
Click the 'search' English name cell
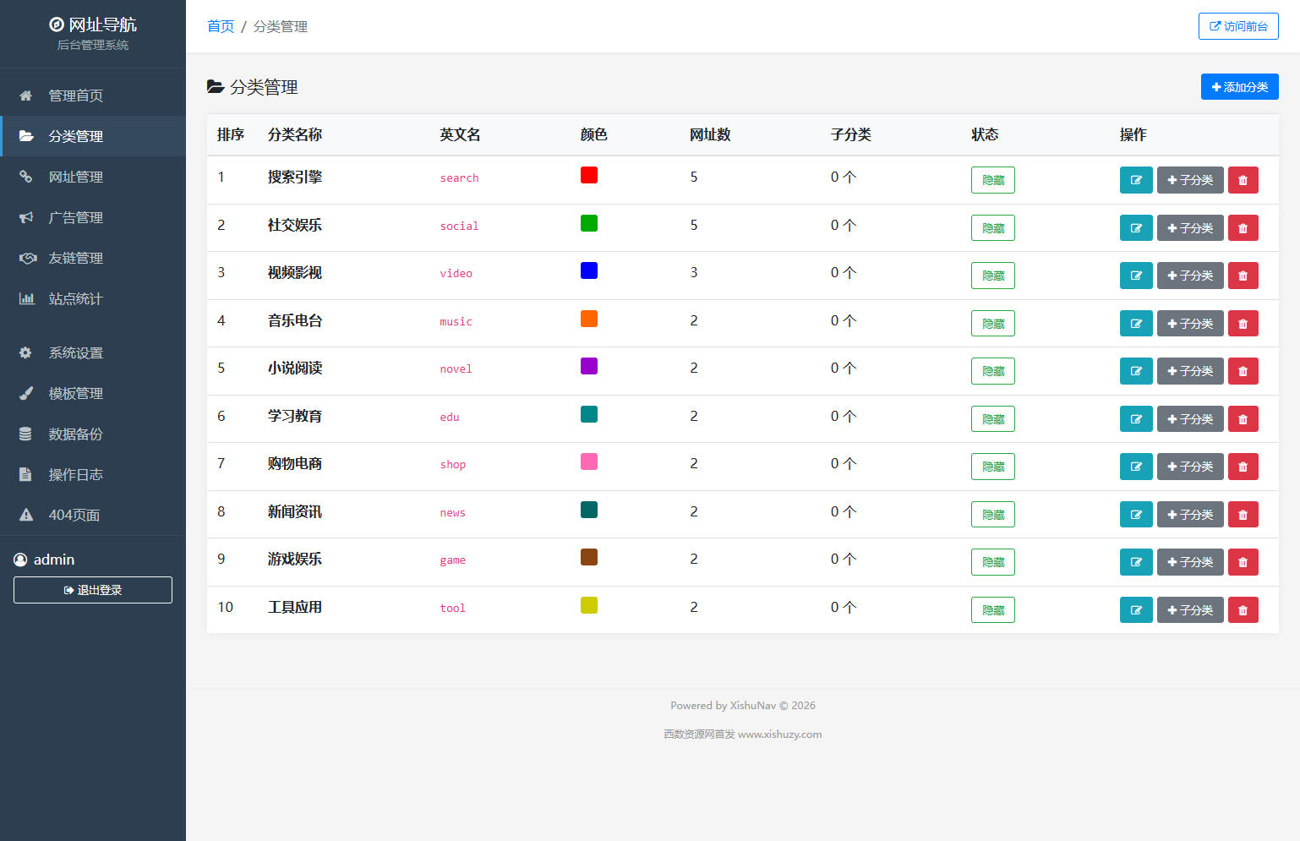[459, 177]
